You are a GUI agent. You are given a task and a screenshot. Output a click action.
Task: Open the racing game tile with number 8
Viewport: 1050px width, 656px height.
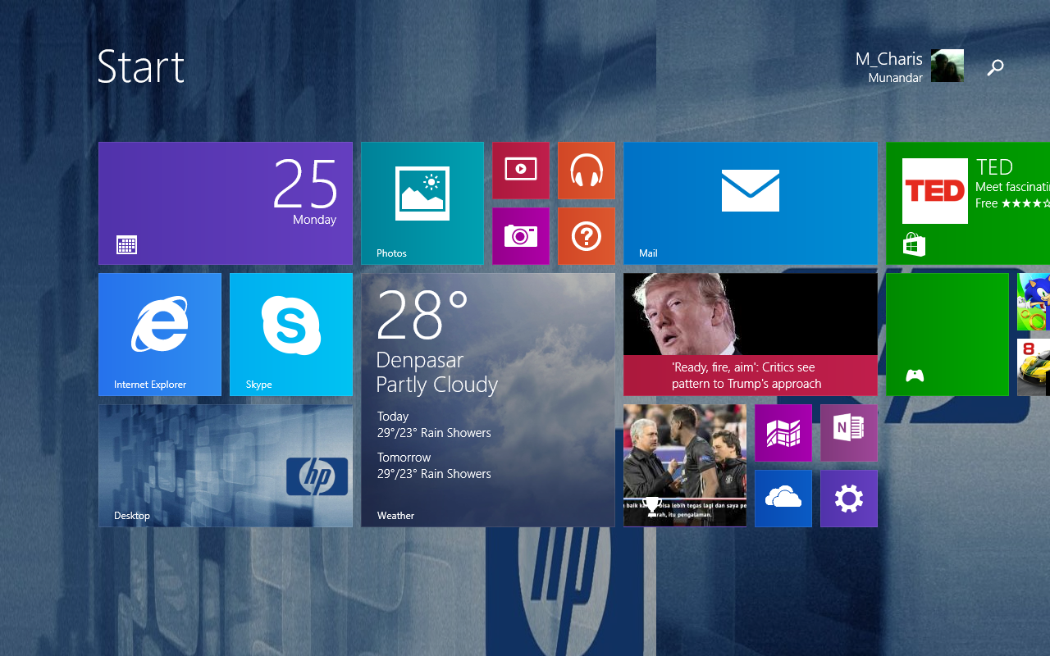pos(1034,367)
